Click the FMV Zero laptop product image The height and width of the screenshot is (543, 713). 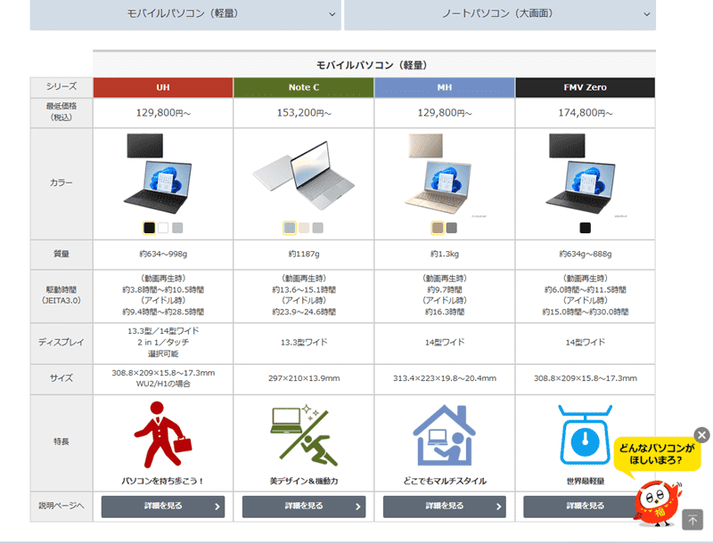[x=581, y=174]
